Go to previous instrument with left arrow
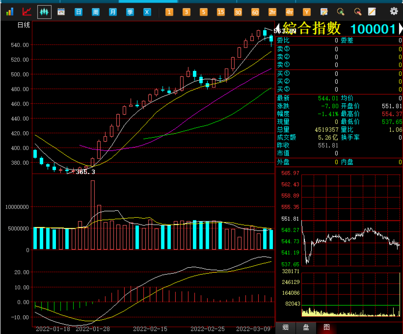The image size is (403, 334). coord(278,28)
